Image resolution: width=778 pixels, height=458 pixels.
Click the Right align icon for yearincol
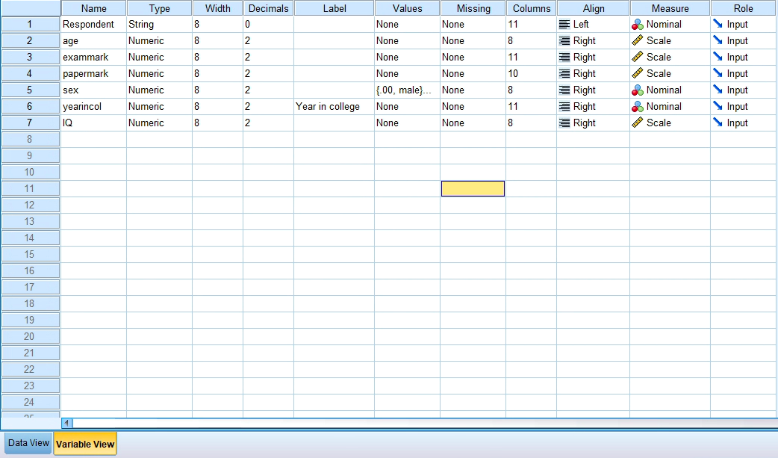tap(564, 107)
